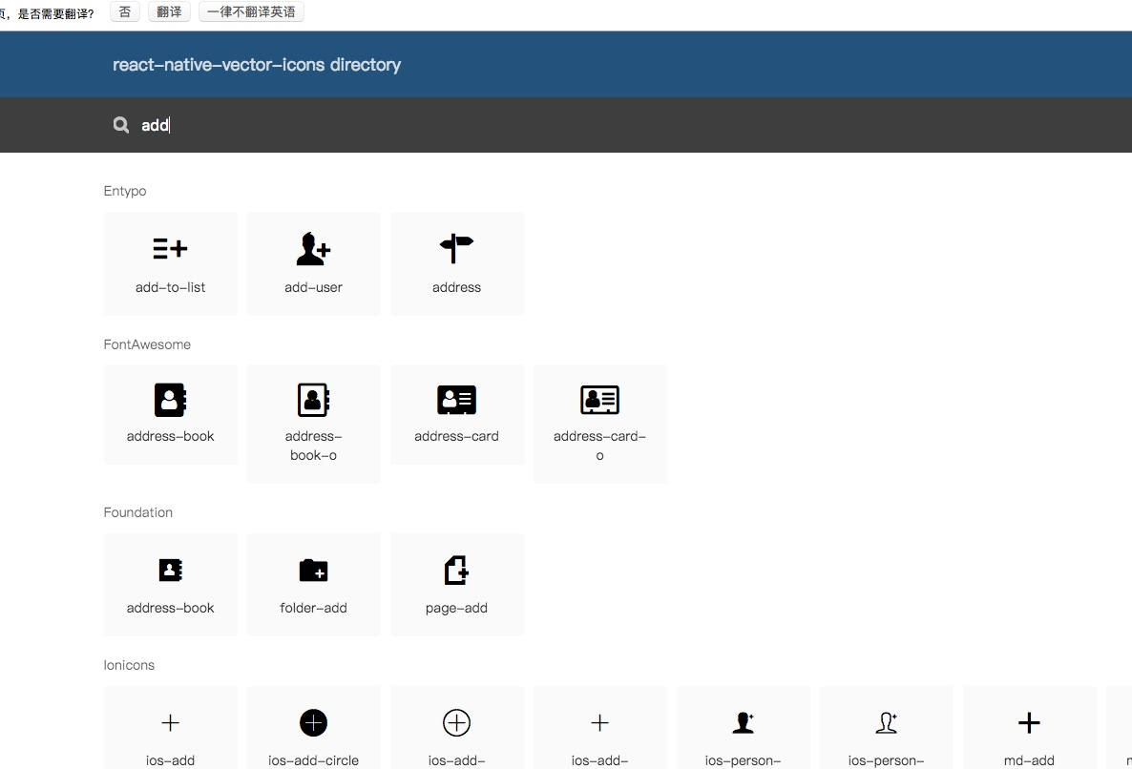Choose the ios-add-circle filled icon
Viewport: 1132px width, 769px height.
313,723
